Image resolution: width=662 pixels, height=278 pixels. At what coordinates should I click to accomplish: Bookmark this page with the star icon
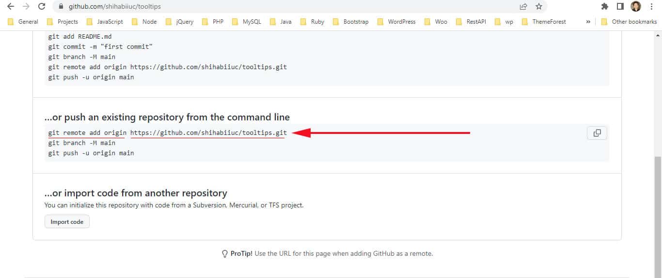coord(539,7)
